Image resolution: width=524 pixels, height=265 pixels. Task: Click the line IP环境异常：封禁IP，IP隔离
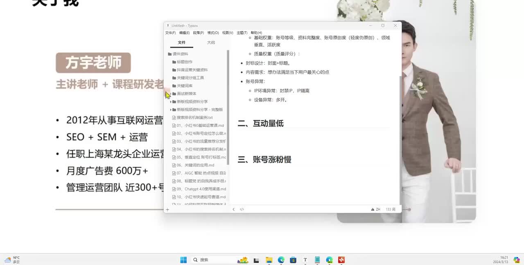[x=282, y=91]
